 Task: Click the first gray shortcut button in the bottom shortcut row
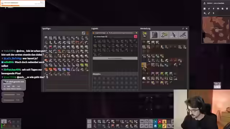point(142,126)
